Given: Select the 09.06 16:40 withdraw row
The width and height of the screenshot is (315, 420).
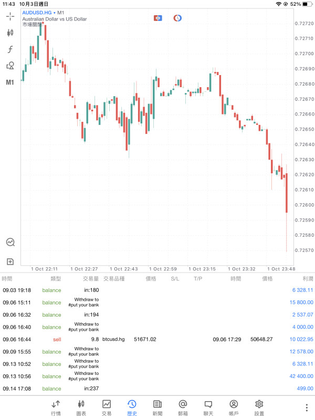Looking at the screenshot, I should point(157,327).
